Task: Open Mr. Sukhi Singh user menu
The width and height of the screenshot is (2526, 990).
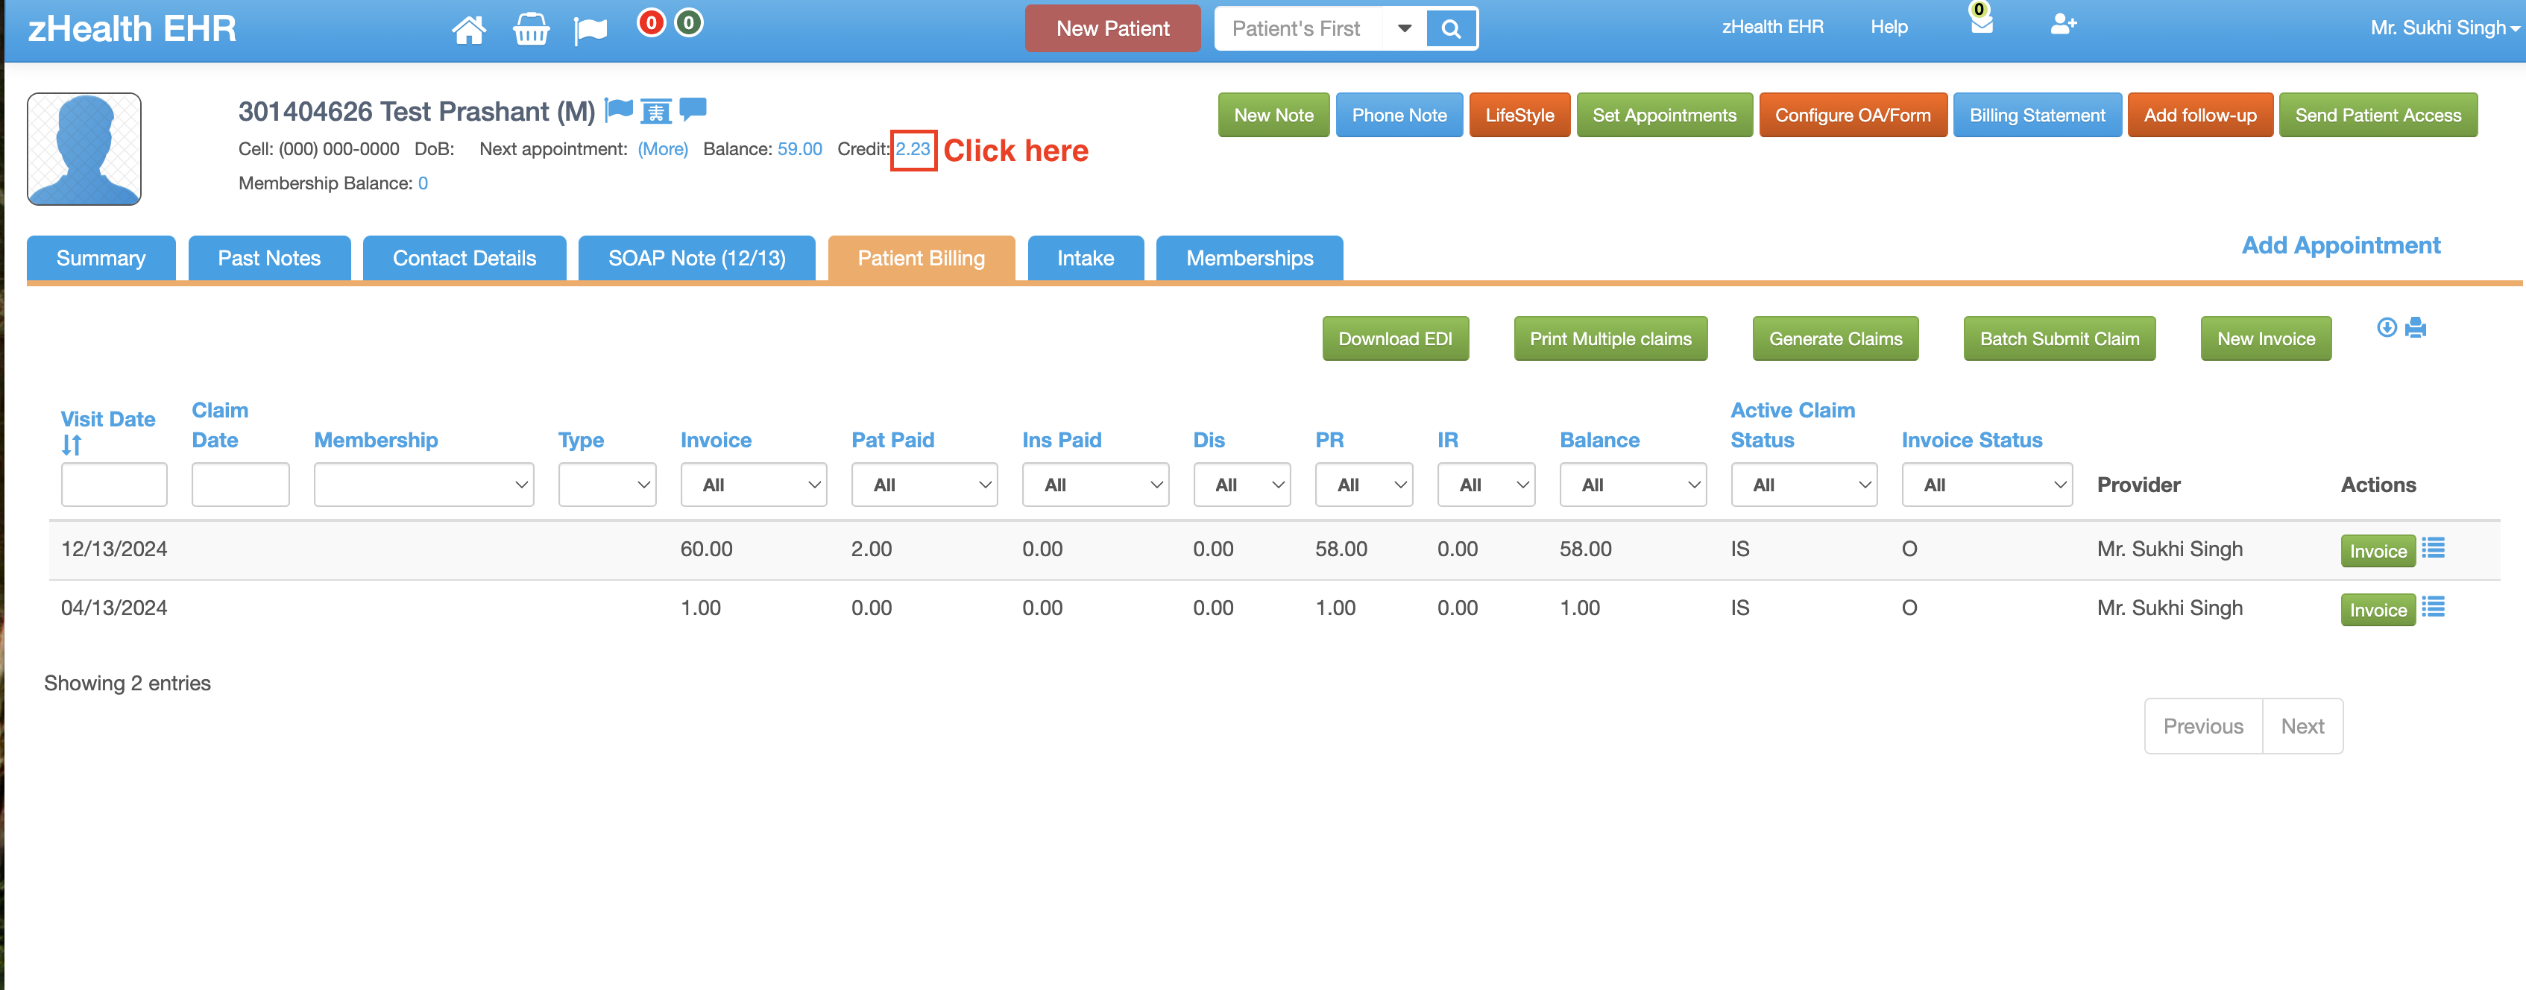Action: [2445, 28]
